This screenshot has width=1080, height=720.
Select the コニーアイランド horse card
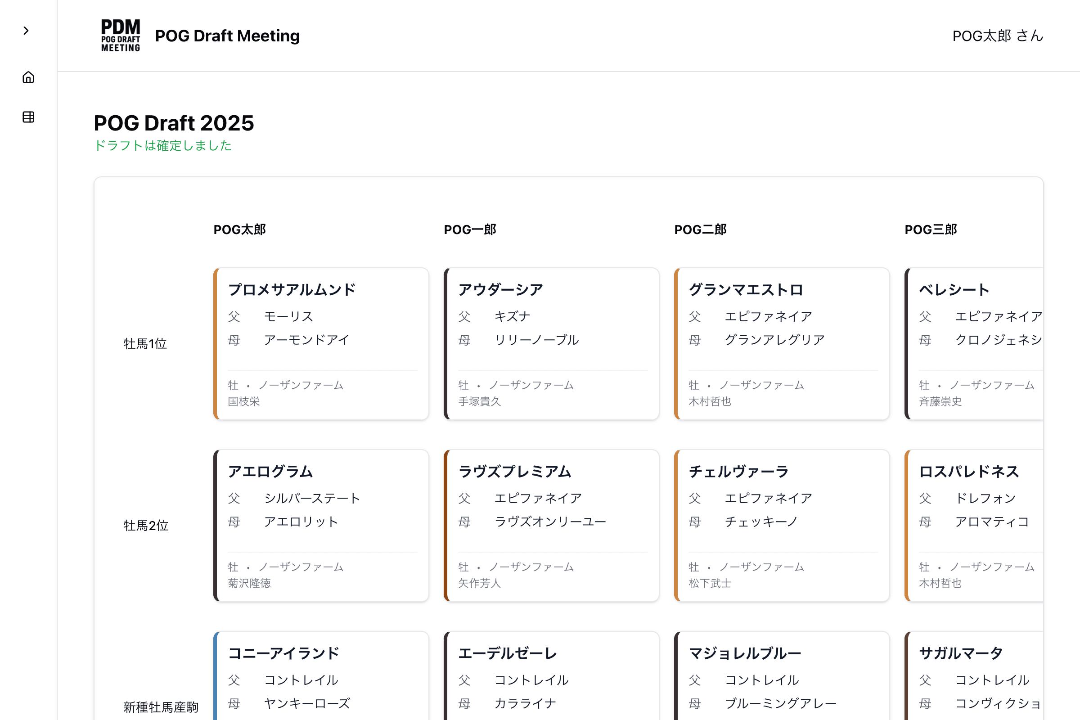point(320,675)
